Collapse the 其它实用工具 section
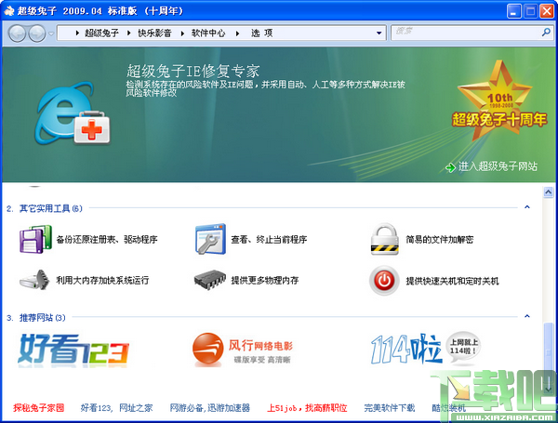This screenshot has height=423, width=558. tap(527, 207)
